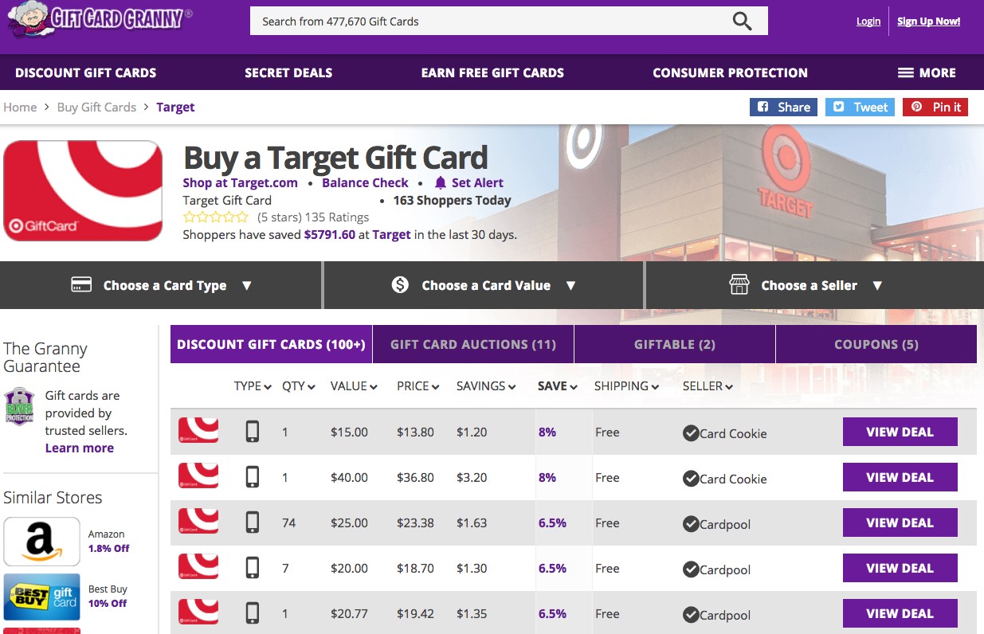Click Learn more under Granny Guarantee
The height and width of the screenshot is (634, 984).
click(x=80, y=448)
